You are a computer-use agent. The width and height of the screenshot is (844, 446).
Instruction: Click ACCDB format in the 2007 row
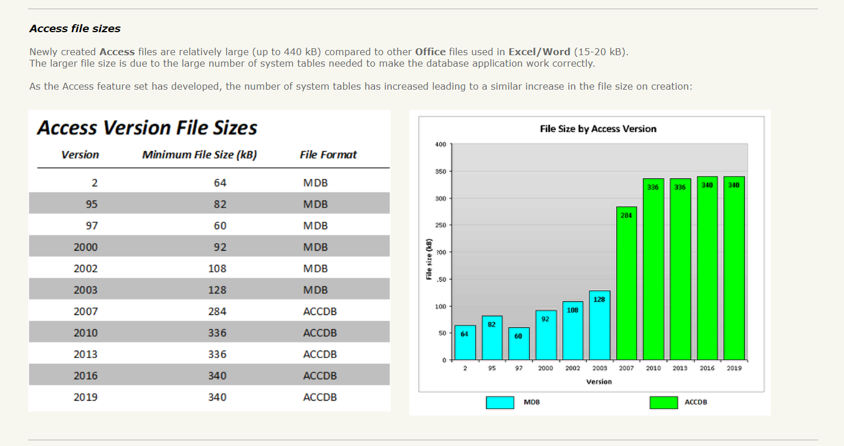tap(320, 311)
